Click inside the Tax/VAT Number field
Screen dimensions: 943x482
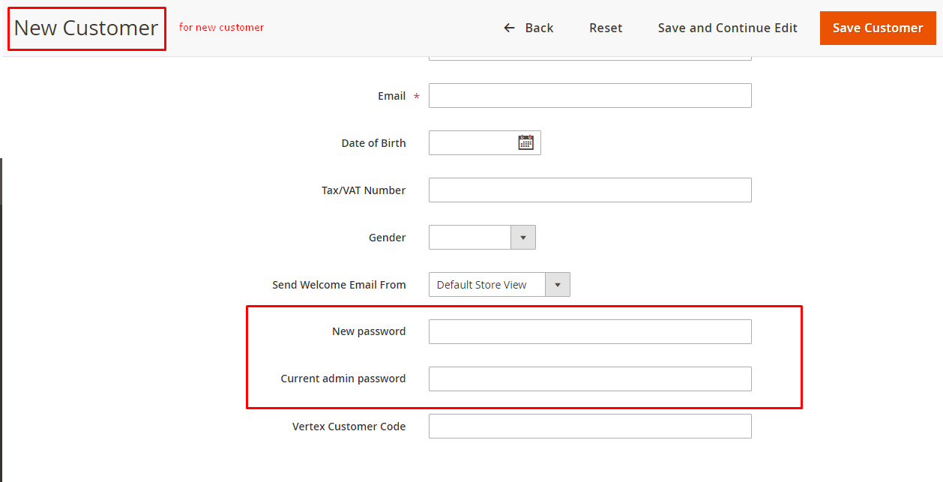[x=589, y=190]
